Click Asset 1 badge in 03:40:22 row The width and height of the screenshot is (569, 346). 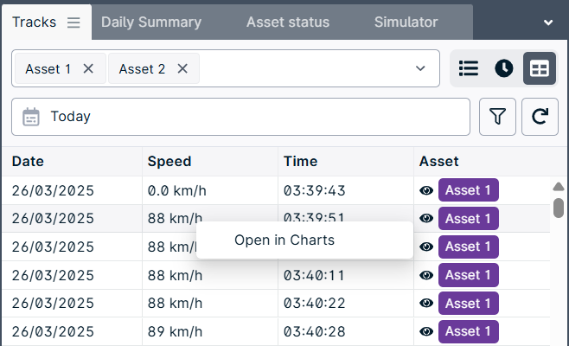(468, 303)
